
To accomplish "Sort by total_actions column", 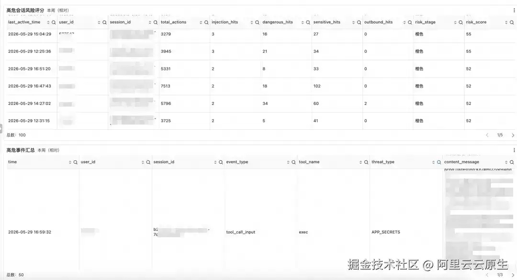I will (201, 22).
